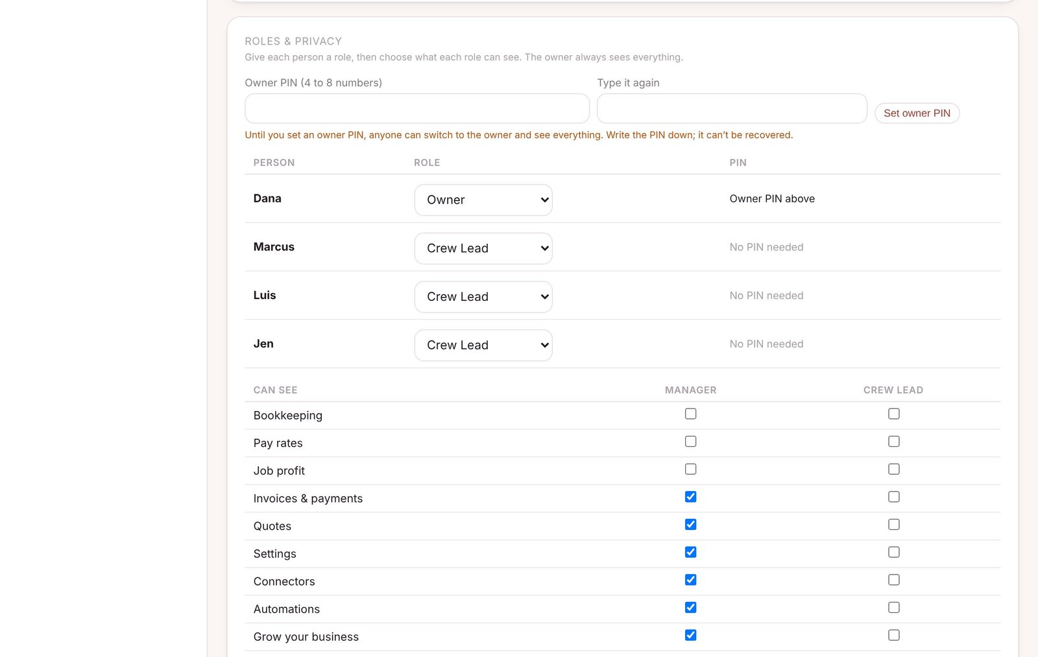Check Automations for Crew Lead
The image size is (1038, 657).
tap(894, 607)
